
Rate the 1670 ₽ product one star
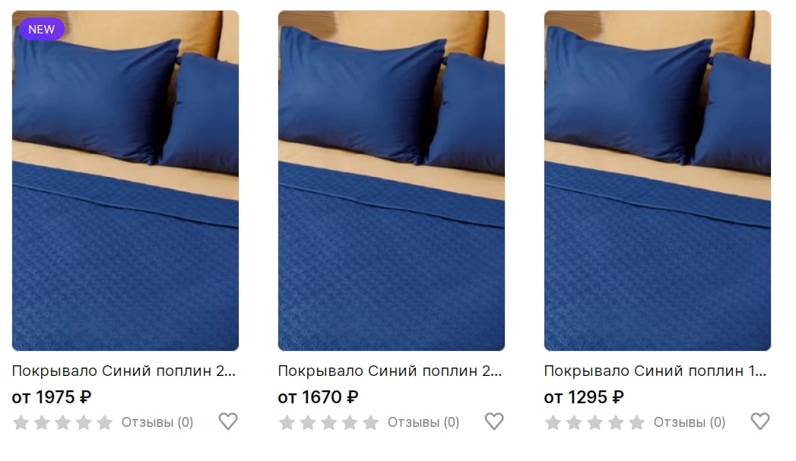click(x=287, y=422)
